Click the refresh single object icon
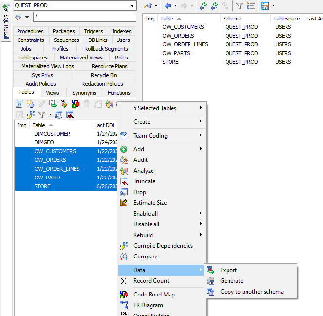 tap(215, 6)
